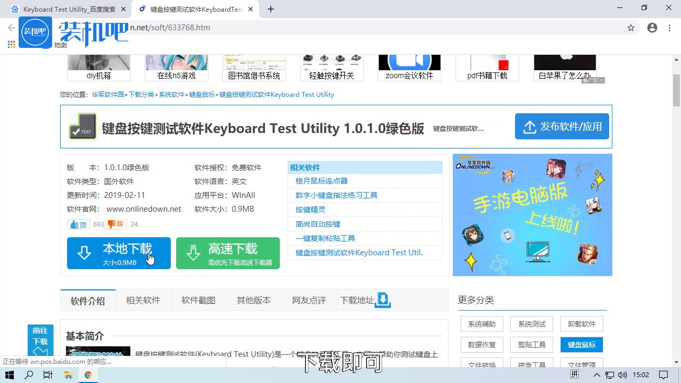Screen dimensions: 681x383
Task: Open the Chrome three-dot menu
Action: pyautogui.click(x=669, y=28)
